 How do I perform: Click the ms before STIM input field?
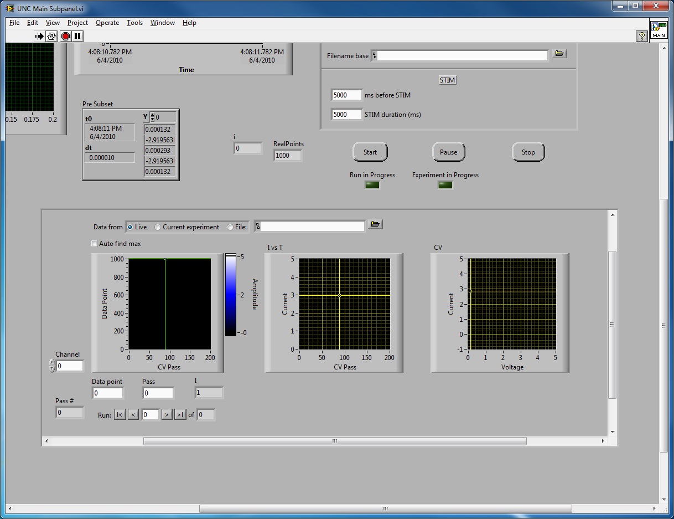(x=346, y=95)
